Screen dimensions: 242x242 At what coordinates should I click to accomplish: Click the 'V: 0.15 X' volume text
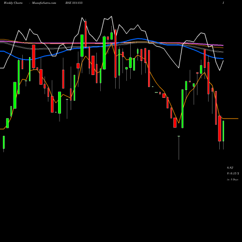point(233,174)
